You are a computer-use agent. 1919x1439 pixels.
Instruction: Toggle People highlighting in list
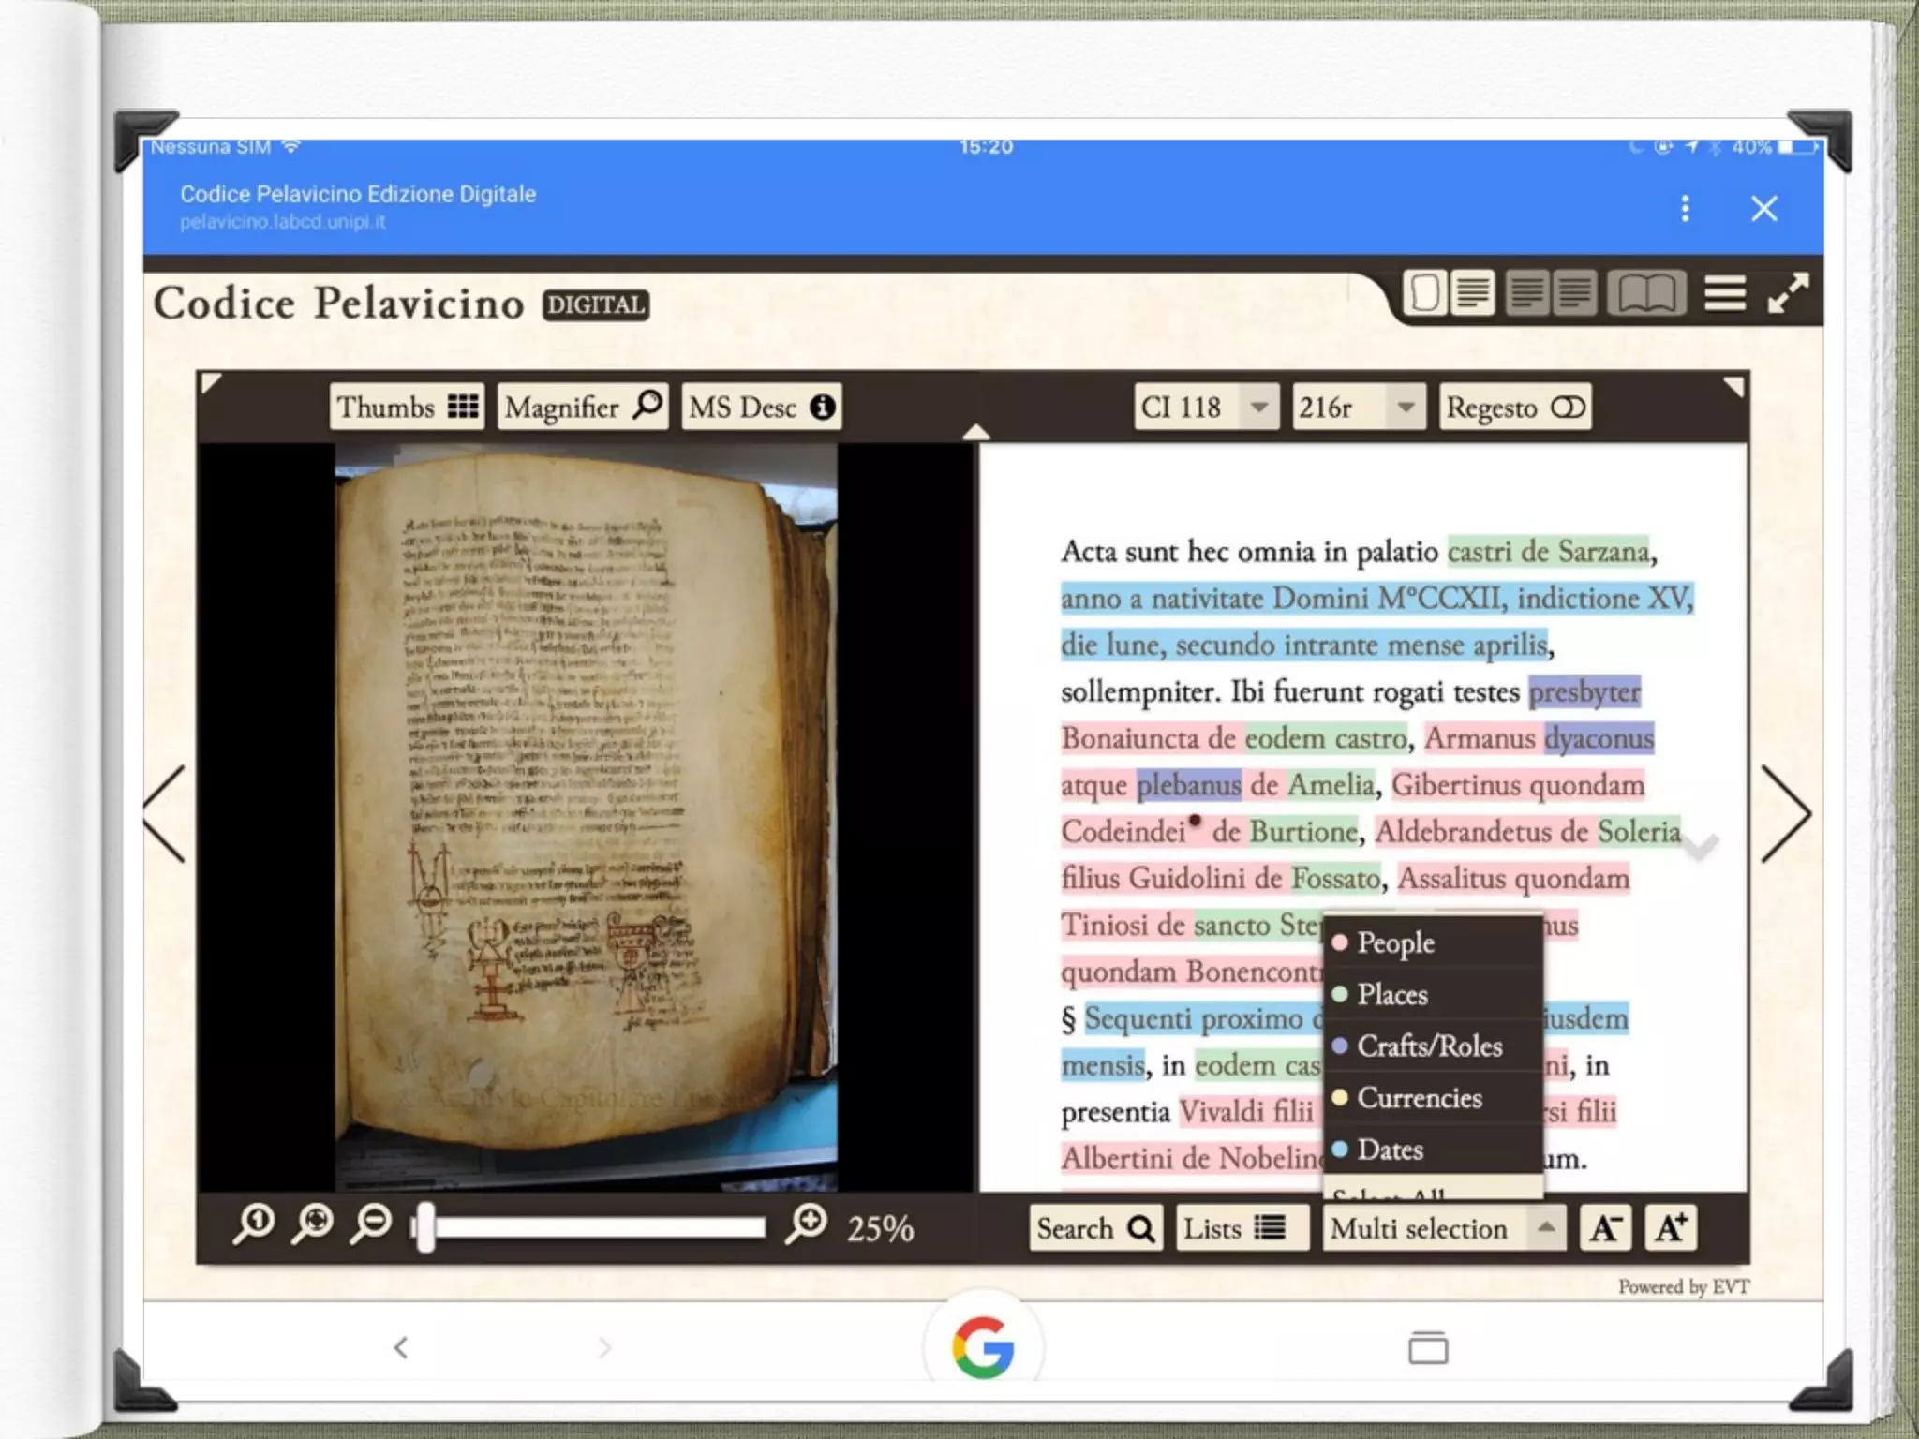(x=1395, y=943)
